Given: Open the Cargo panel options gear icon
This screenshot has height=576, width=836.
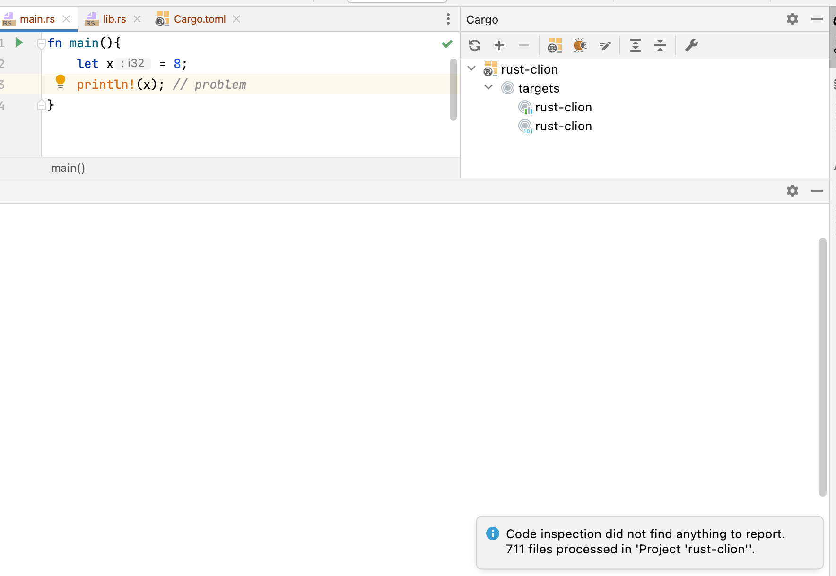Looking at the screenshot, I should [793, 19].
